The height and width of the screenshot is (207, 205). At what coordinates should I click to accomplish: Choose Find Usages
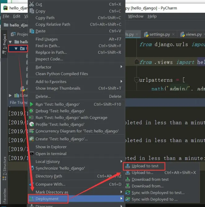click(76, 39)
